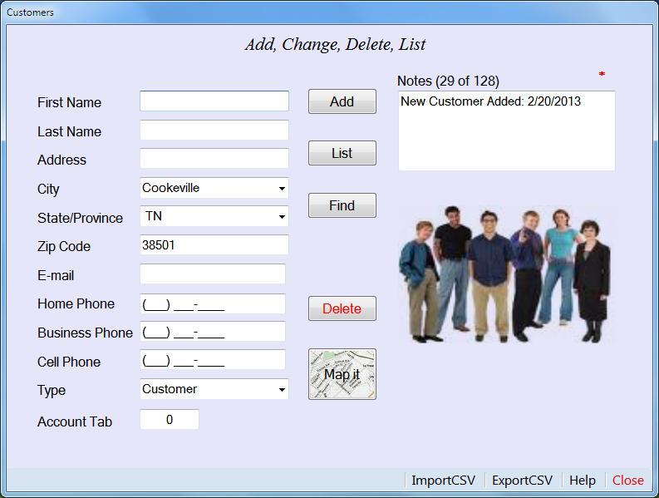This screenshot has width=659, height=498.
Task: Click inside the Notes text area
Action: coord(507,131)
